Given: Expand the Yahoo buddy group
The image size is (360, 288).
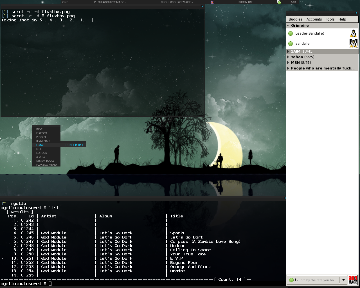Looking at the screenshot, I should tap(288, 57).
